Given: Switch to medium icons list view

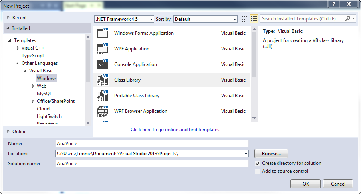Looking at the screenshot, I should coord(254,19).
